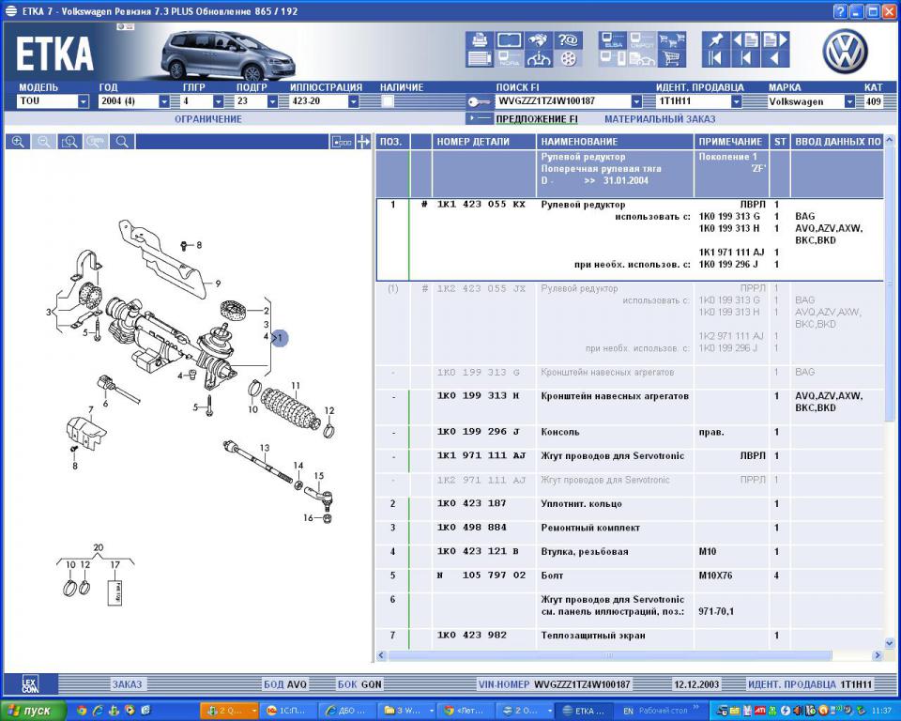Viewport: 901px width, 721px height.
Task: Switch to the ДБО taskbar window
Action: click(x=346, y=711)
